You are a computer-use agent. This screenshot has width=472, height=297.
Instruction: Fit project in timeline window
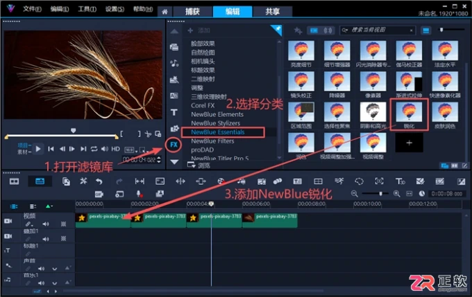click(x=409, y=194)
